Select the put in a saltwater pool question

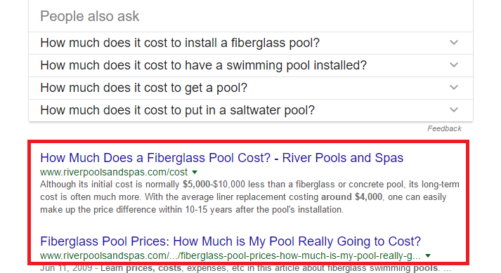coord(177,110)
